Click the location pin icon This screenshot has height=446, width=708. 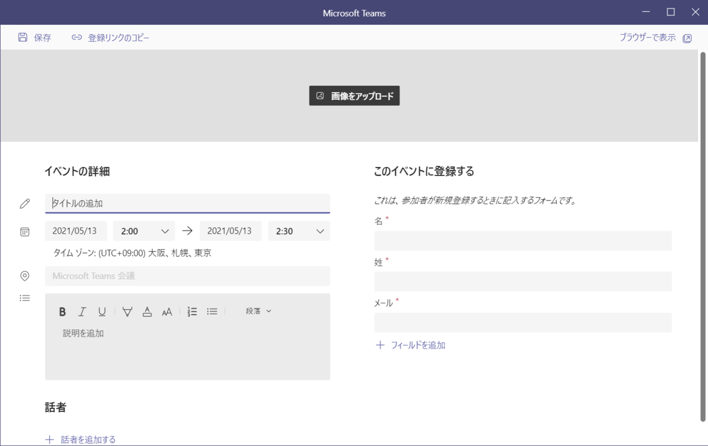pos(25,276)
